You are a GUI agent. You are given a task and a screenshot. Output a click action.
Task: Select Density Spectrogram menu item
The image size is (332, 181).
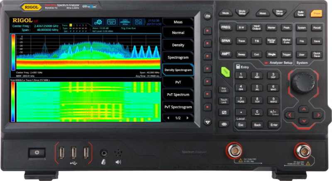(x=178, y=70)
